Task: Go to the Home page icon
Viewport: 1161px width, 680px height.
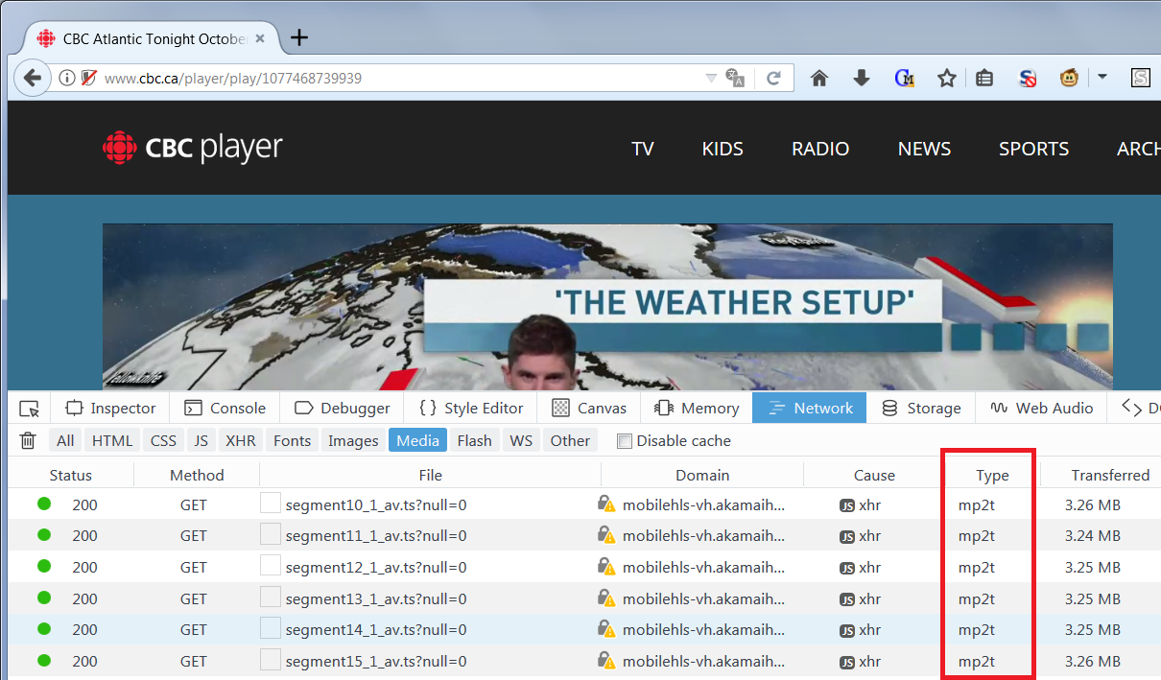Action: [x=819, y=79]
